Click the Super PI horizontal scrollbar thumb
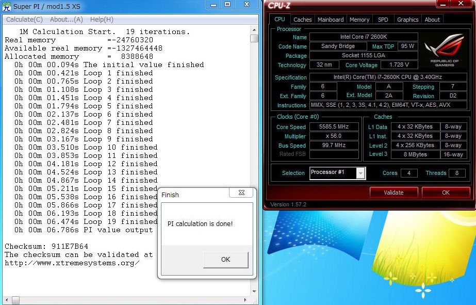476x305 pixels. (15, 300)
